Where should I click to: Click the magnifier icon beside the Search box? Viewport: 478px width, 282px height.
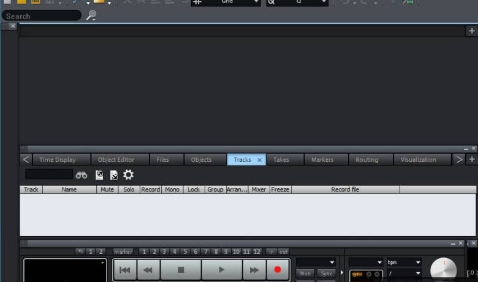(x=91, y=15)
